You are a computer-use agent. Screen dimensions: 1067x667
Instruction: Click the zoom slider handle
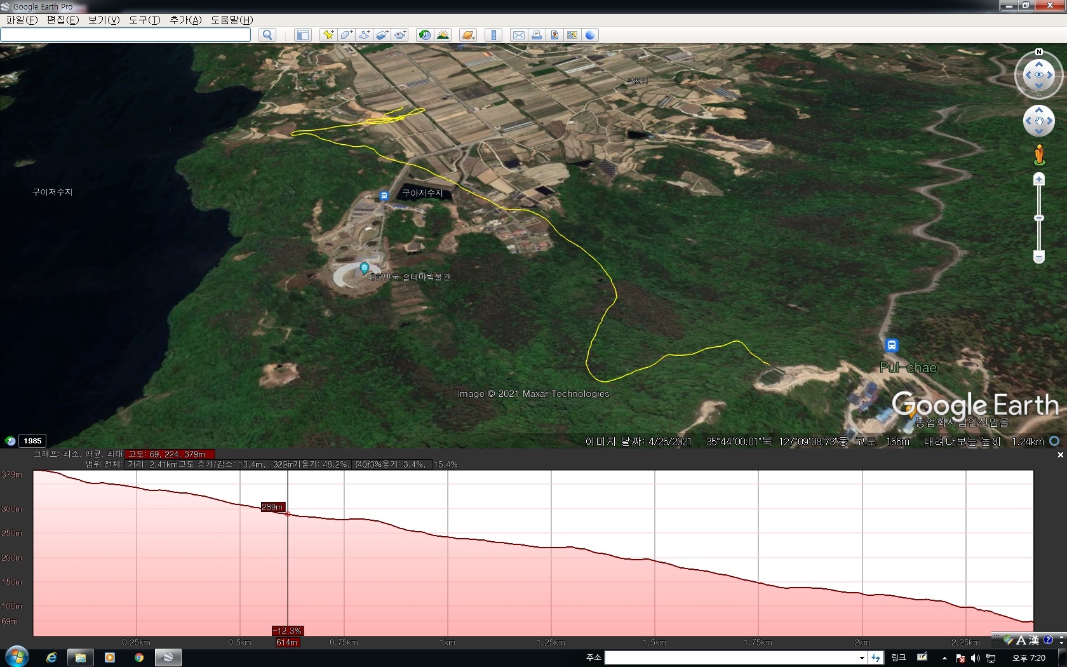pos(1039,218)
